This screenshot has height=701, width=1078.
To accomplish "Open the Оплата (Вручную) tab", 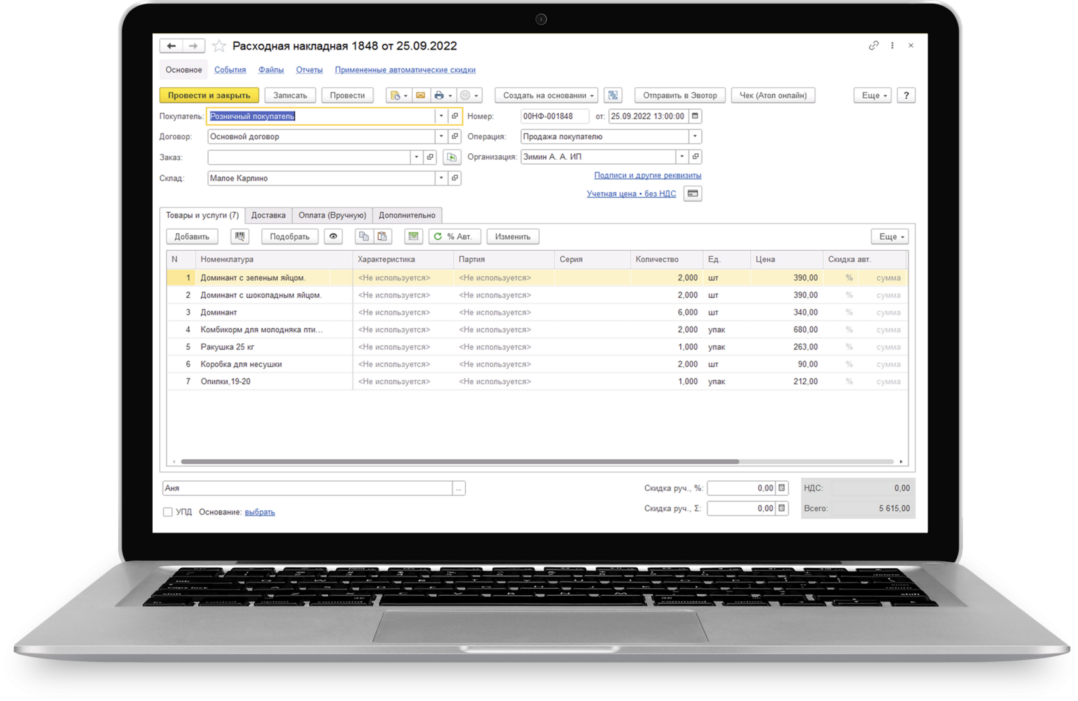I will point(332,215).
